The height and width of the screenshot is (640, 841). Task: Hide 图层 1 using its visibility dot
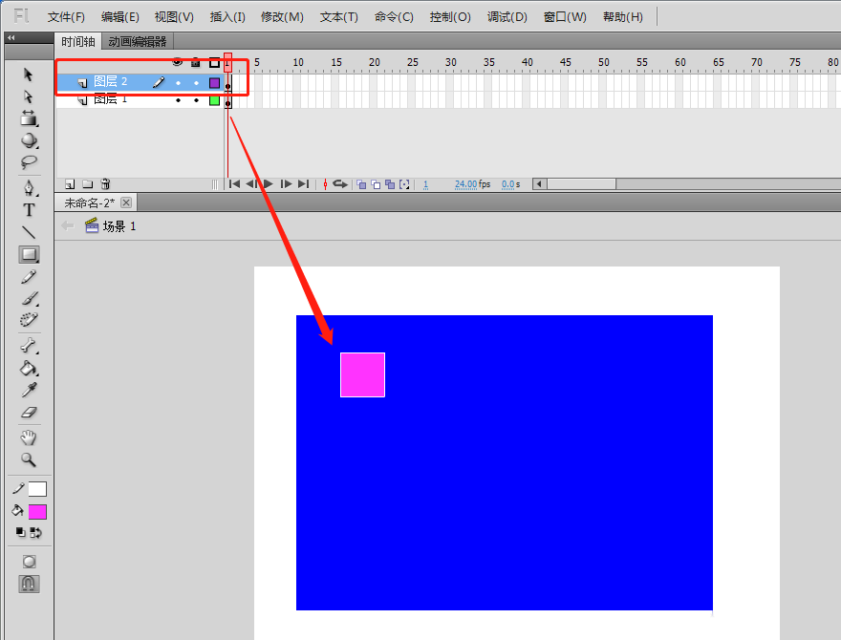point(178,100)
